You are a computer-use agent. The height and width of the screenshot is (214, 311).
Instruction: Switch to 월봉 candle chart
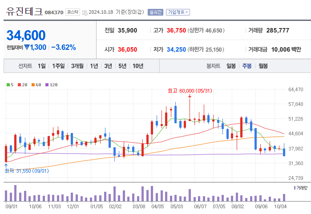263,66
